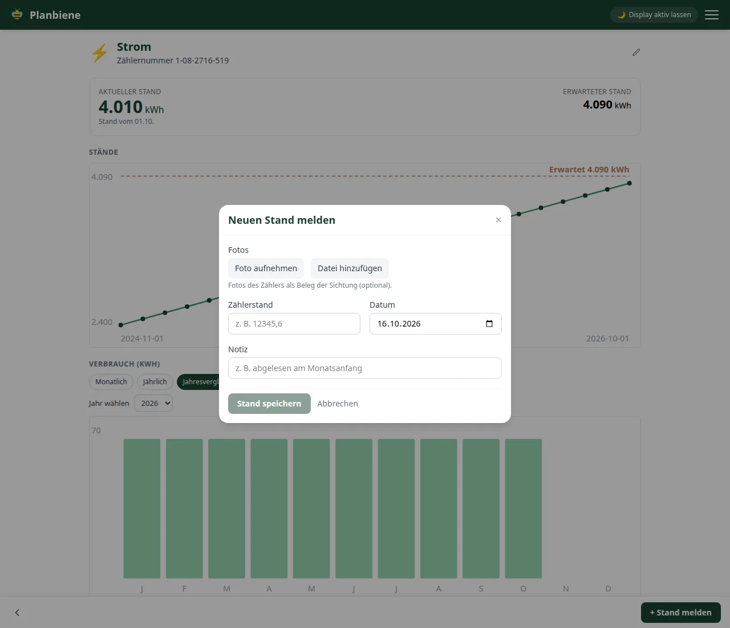Click Abbrechen to cancel the dialog

point(338,404)
